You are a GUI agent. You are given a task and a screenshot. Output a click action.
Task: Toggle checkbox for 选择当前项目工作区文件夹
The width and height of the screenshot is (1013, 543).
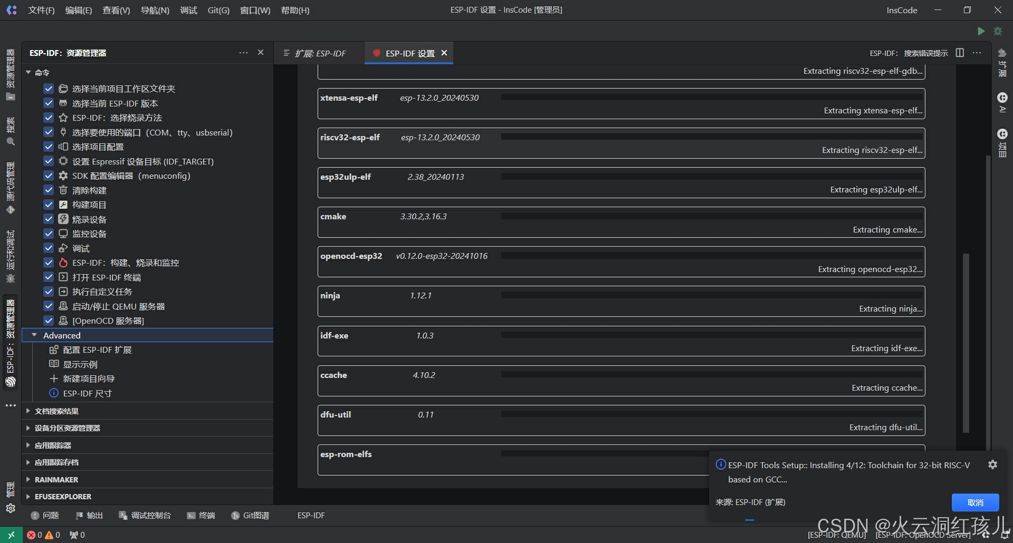tap(49, 89)
